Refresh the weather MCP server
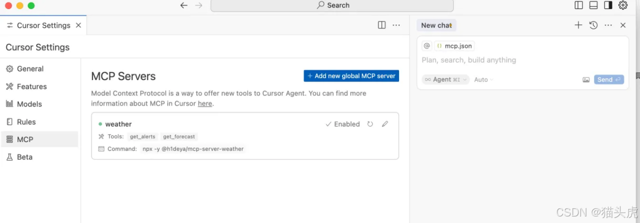640x223 pixels. [x=370, y=124]
